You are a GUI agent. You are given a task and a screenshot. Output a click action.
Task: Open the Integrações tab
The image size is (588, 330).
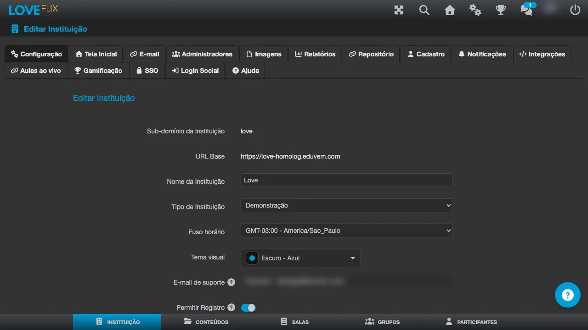point(542,54)
